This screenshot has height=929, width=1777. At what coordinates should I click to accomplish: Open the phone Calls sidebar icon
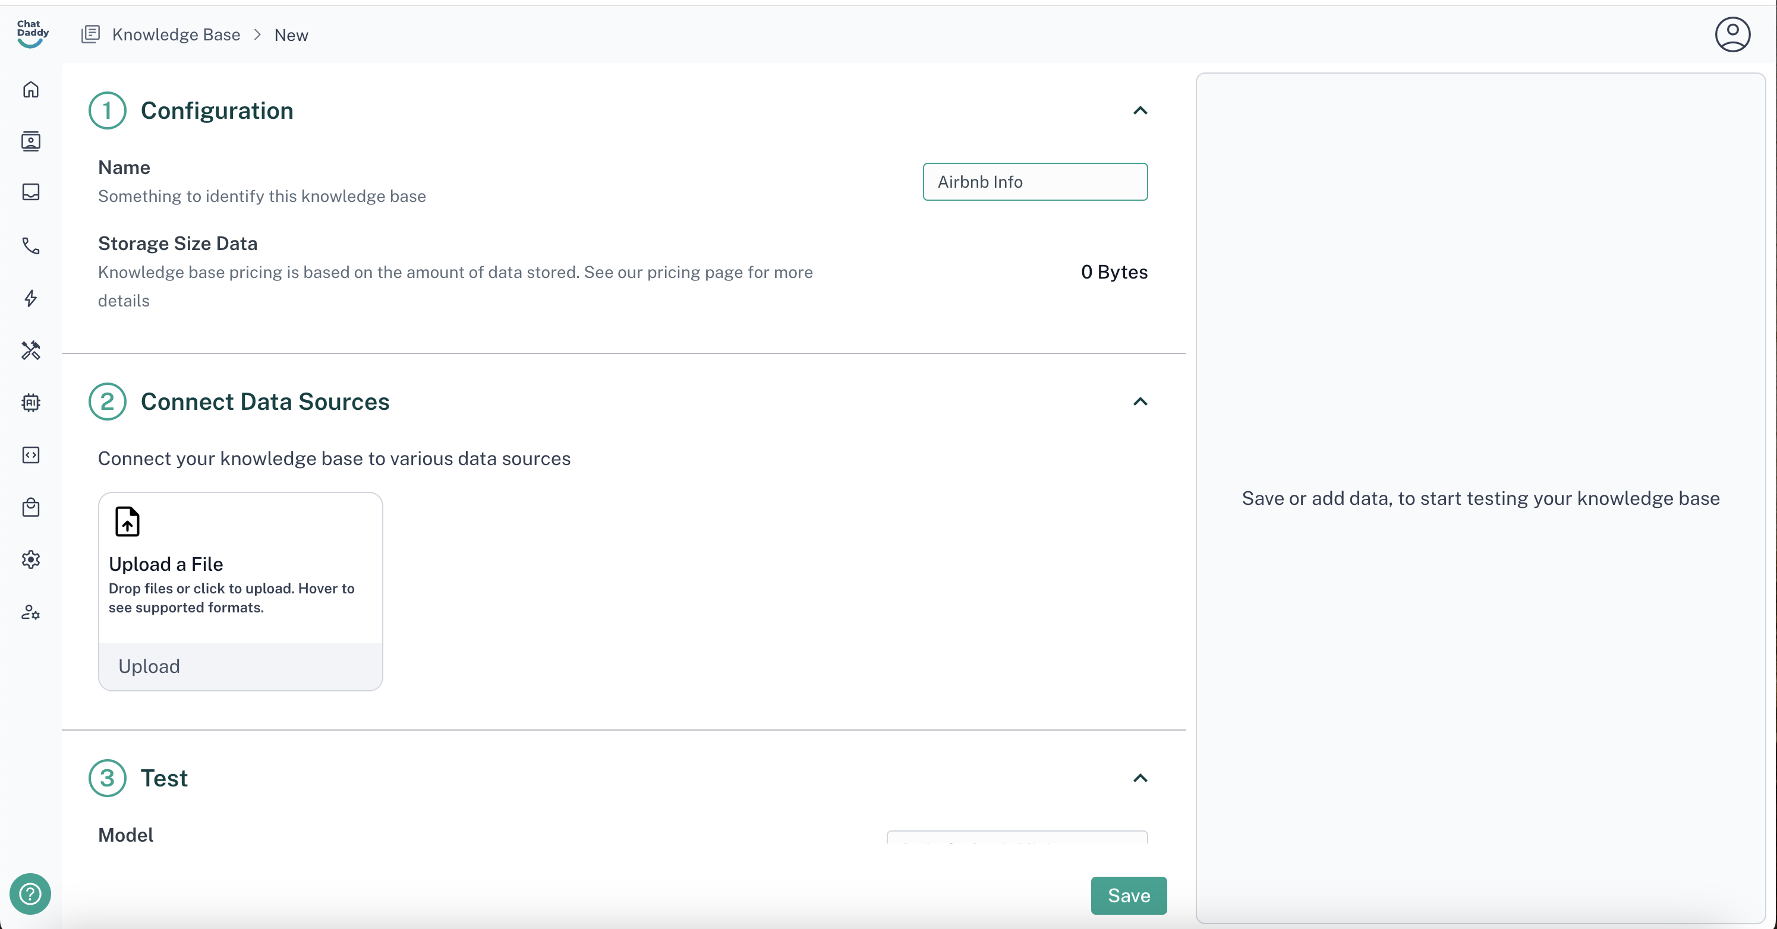click(x=30, y=245)
